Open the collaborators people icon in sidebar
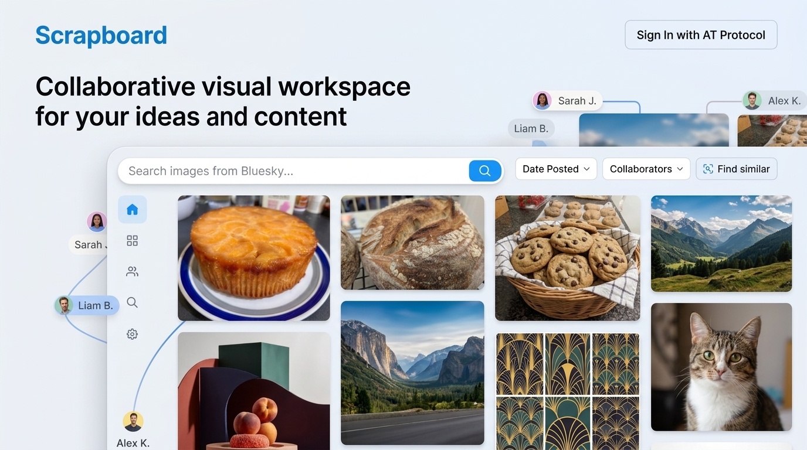 click(132, 272)
